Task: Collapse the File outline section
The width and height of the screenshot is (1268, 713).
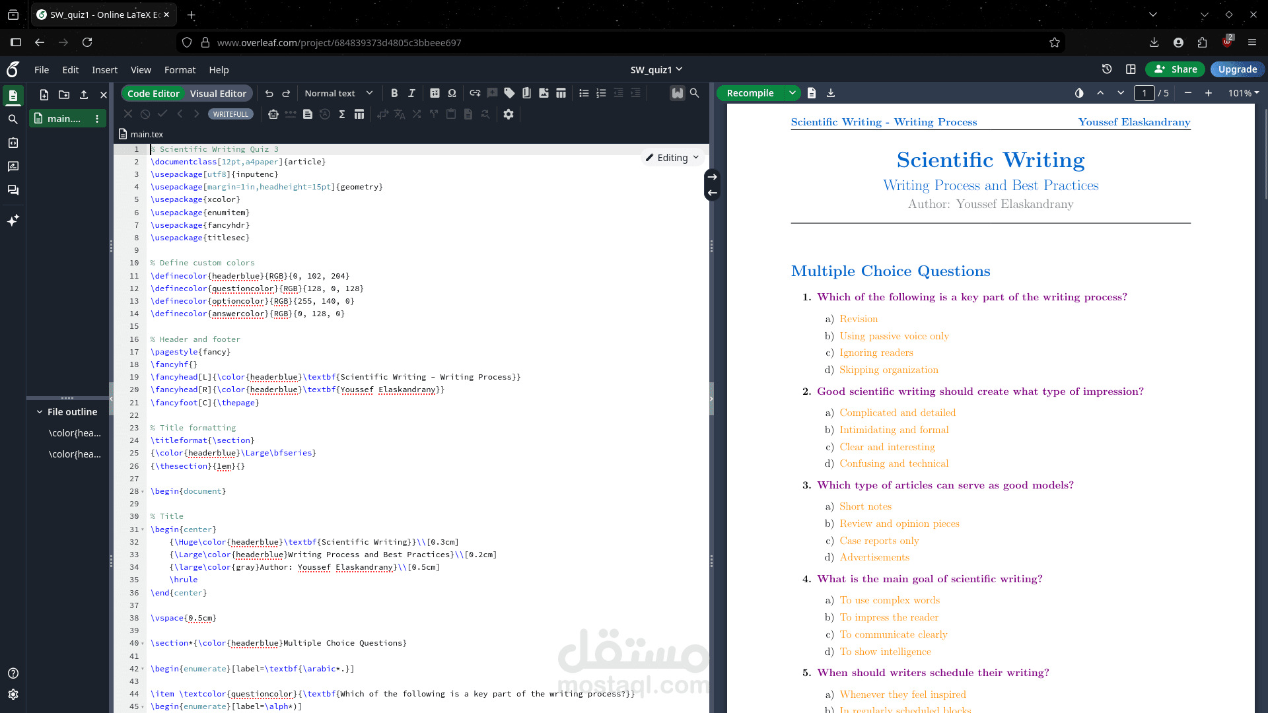Action: coord(40,411)
